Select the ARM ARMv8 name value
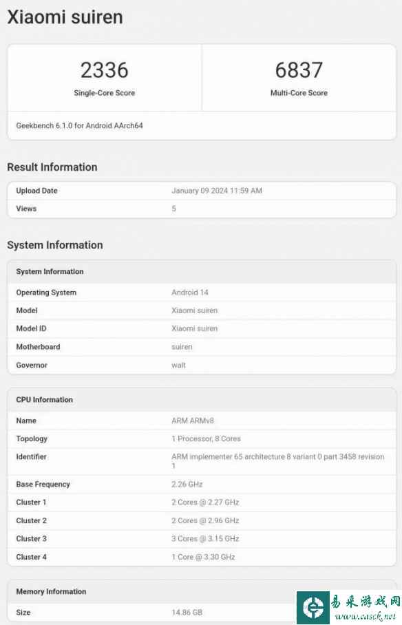Viewport: 402px width, 625px height. [193, 421]
